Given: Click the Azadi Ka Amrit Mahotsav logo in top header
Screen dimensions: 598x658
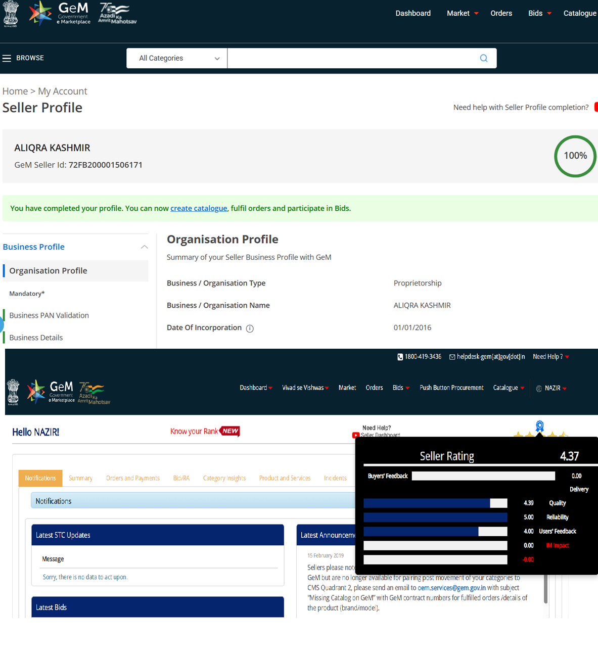Looking at the screenshot, I should [x=117, y=14].
